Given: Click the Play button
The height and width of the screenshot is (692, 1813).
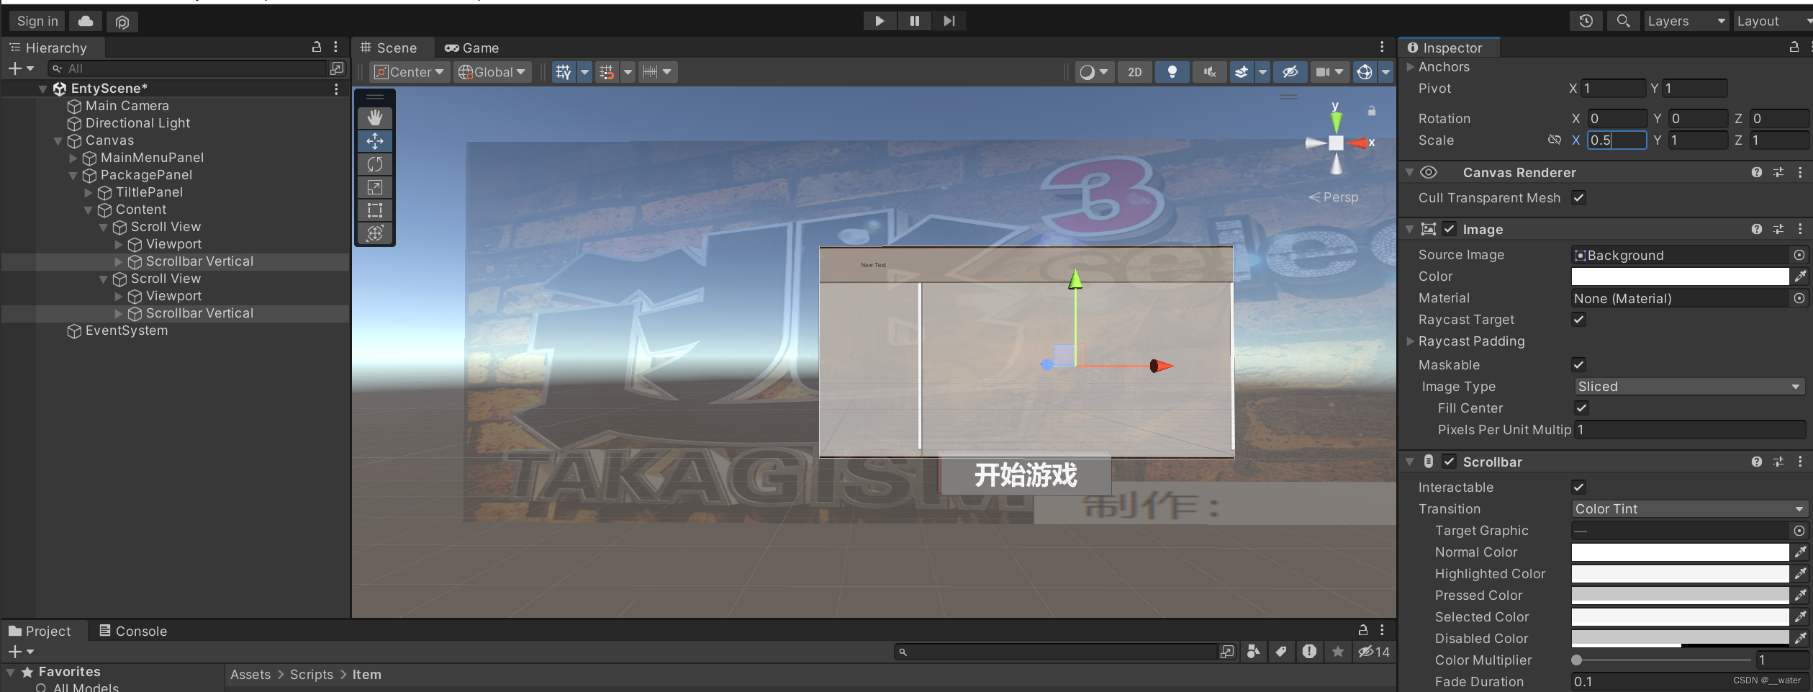Looking at the screenshot, I should pyautogui.click(x=880, y=21).
